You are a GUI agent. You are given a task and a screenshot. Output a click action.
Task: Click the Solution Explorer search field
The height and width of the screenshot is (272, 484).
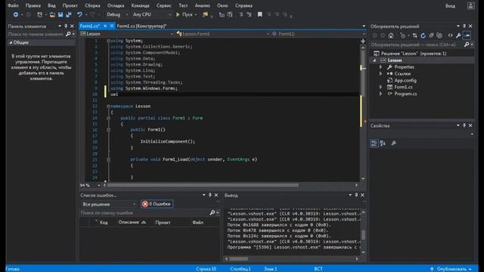tap(417, 45)
